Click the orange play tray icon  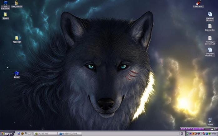point(193,134)
